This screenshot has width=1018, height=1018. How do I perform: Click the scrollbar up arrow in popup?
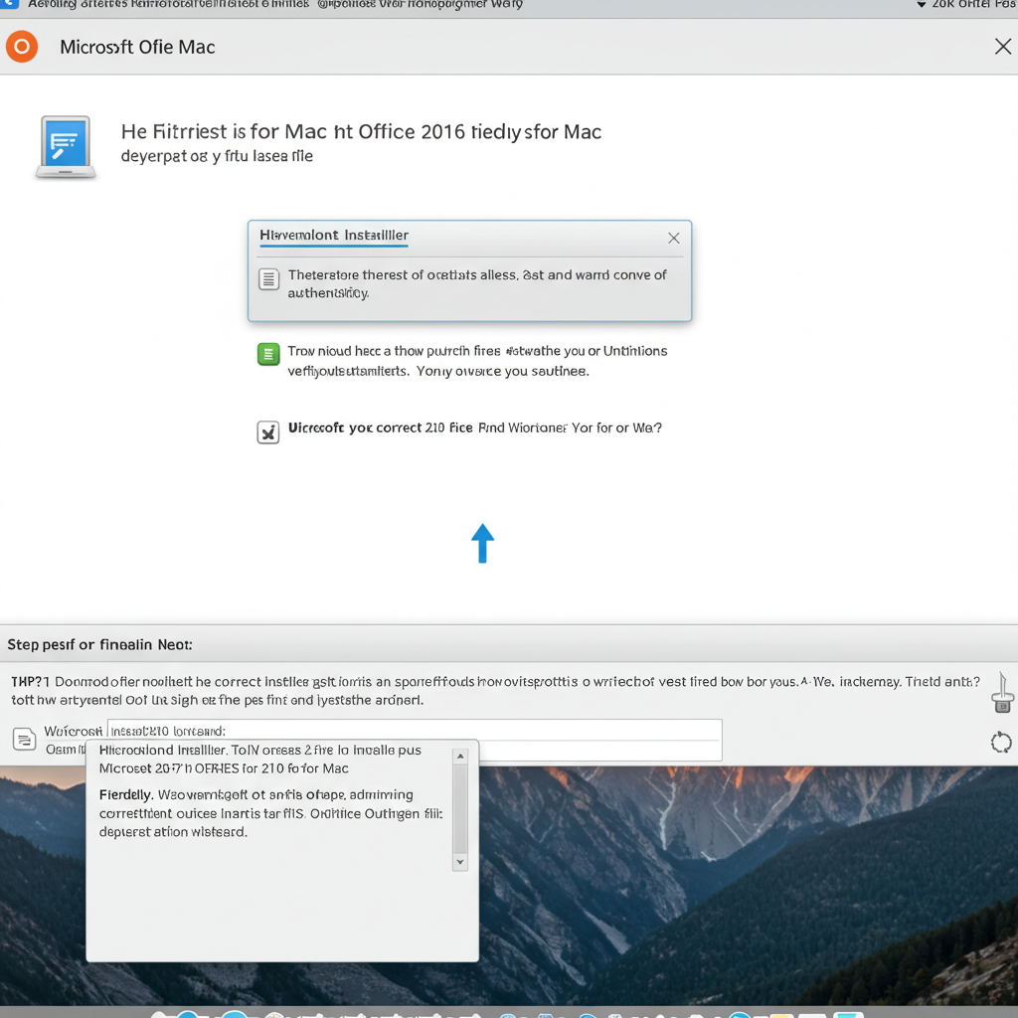click(460, 757)
